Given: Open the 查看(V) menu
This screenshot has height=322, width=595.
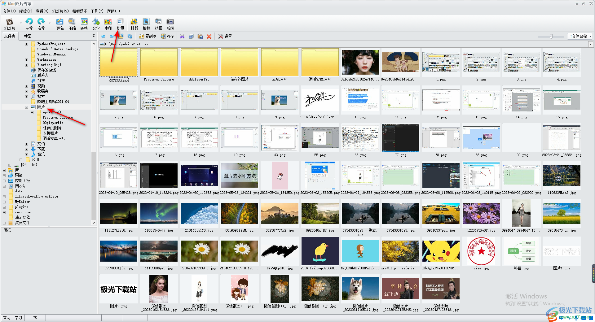Looking at the screenshot, I should [x=42, y=11].
